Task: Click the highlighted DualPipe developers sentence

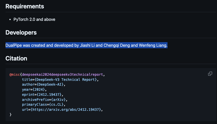Action: 87,45
